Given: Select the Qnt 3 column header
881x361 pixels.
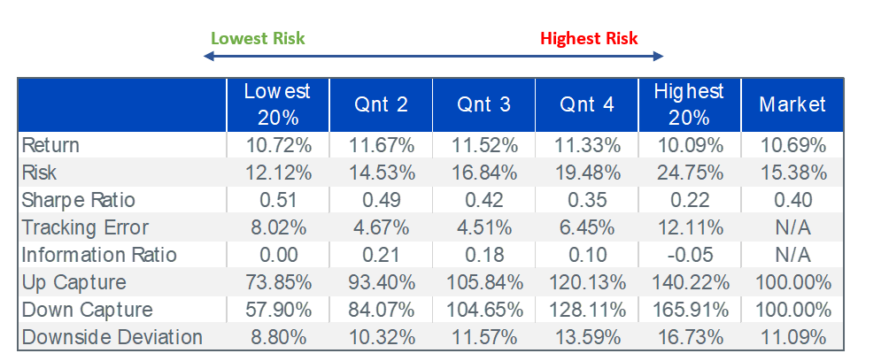Looking at the screenshot, I should pos(483,105).
